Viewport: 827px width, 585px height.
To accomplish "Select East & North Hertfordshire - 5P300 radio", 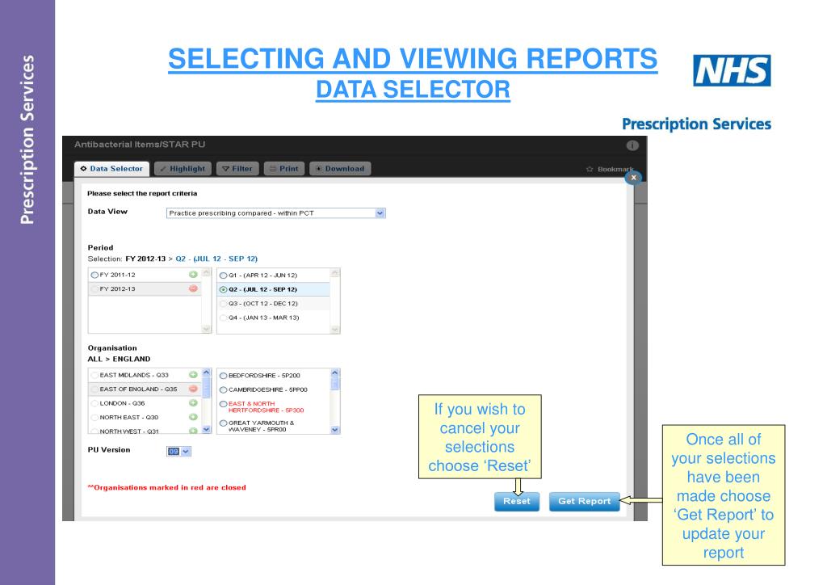I will click(223, 404).
